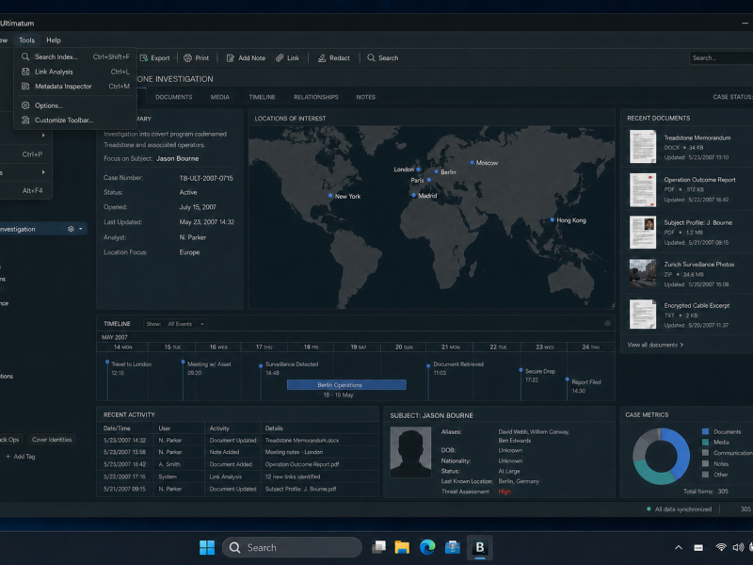Viewport: 753px width, 565px height.
Task: Open the Show: All Events dropdown
Action: [x=175, y=324]
